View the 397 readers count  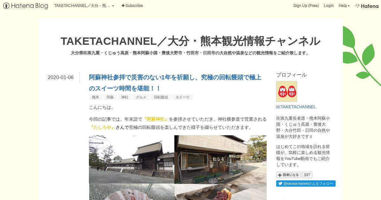[307, 175]
